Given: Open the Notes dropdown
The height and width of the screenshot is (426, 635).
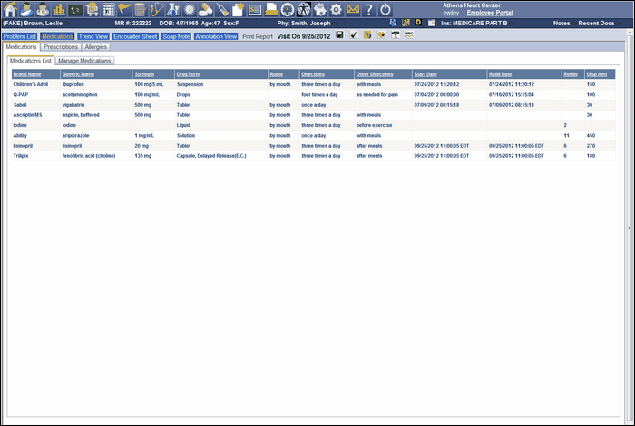Looking at the screenshot, I should coord(564,23).
